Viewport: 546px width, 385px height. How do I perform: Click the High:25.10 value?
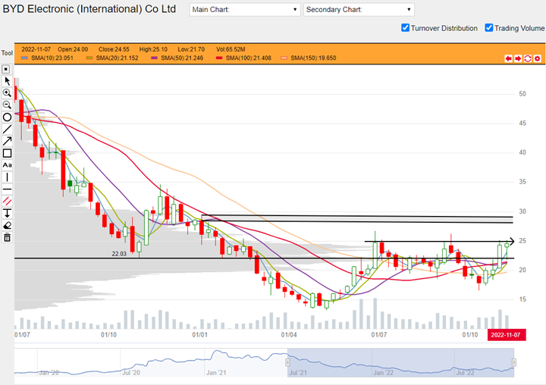click(x=153, y=49)
